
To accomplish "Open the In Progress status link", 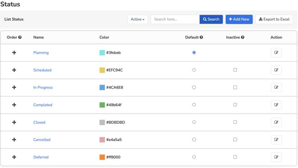I will [43, 88].
